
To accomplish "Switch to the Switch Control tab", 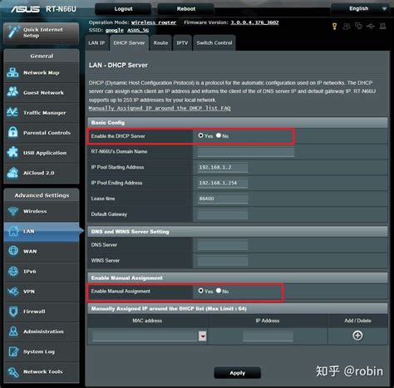I will [214, 43].
